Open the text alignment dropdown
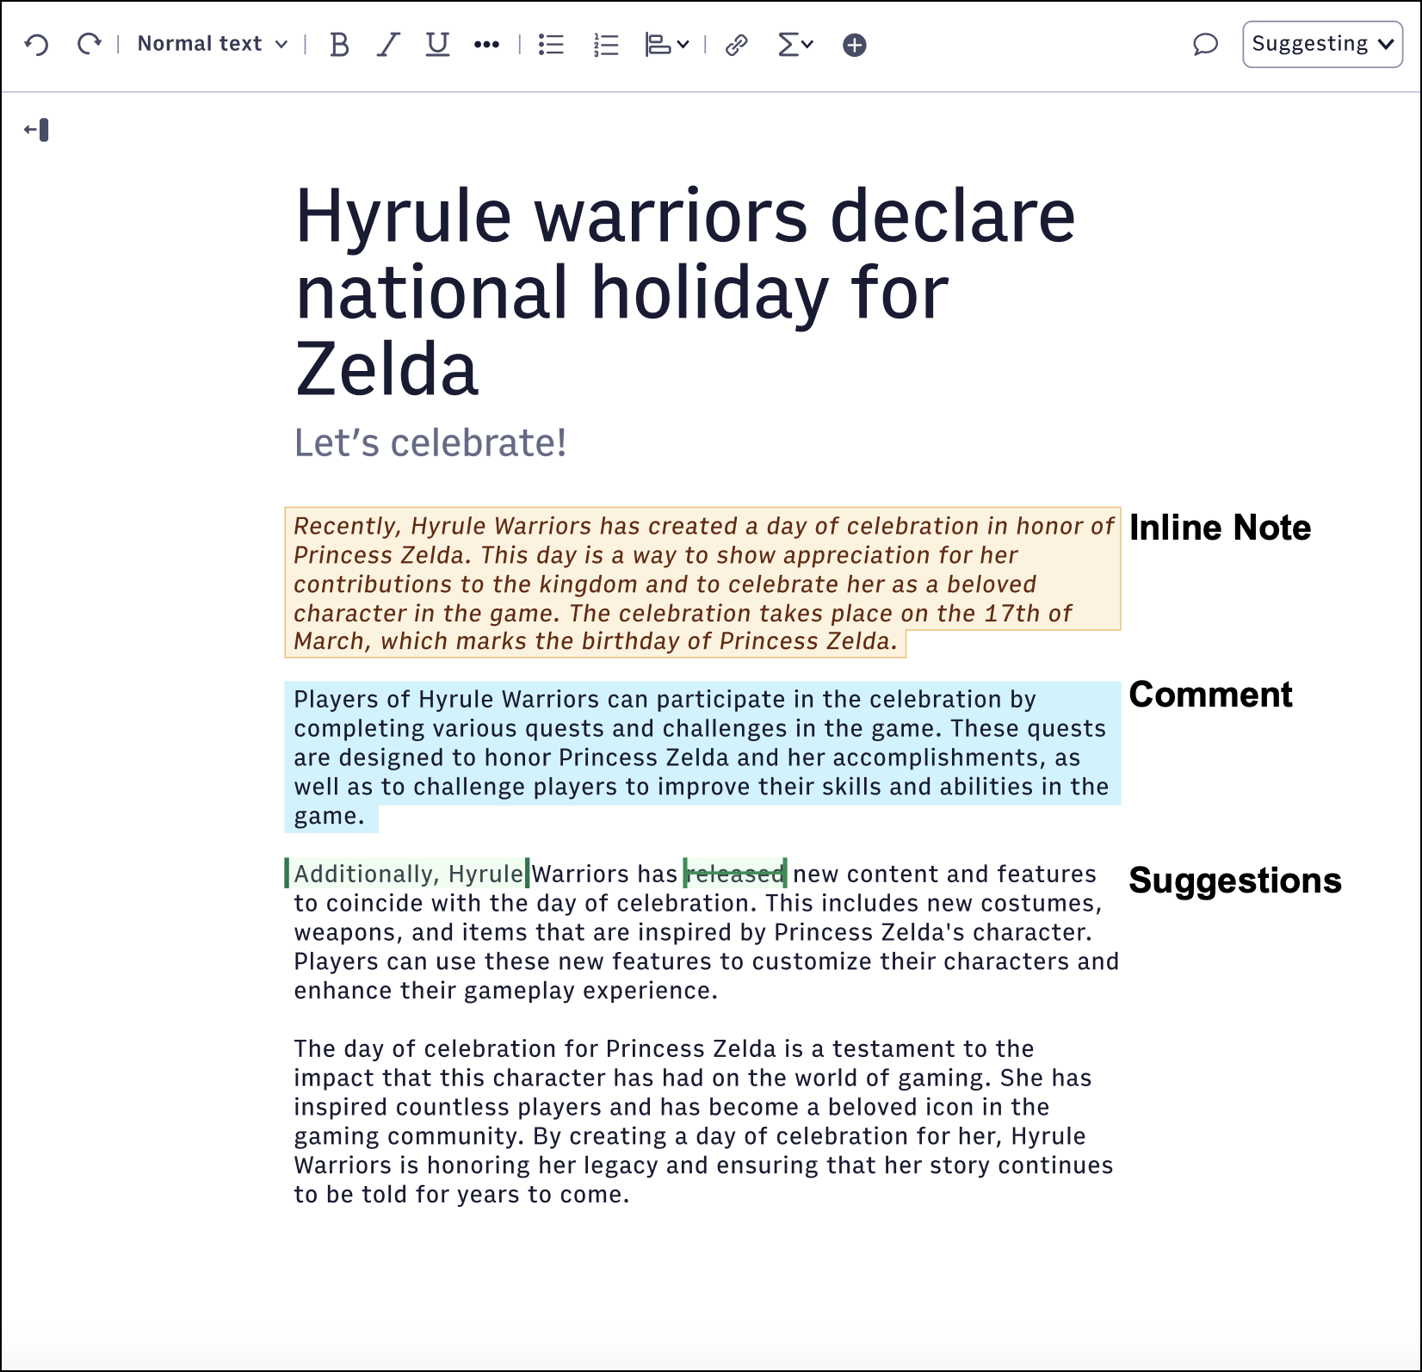This screenshot has width=1422, height=1372. tap(667, 45)
